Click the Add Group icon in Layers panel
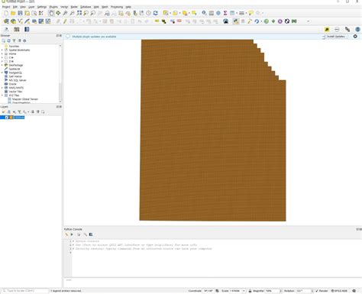362x294 pixels. 8,111
